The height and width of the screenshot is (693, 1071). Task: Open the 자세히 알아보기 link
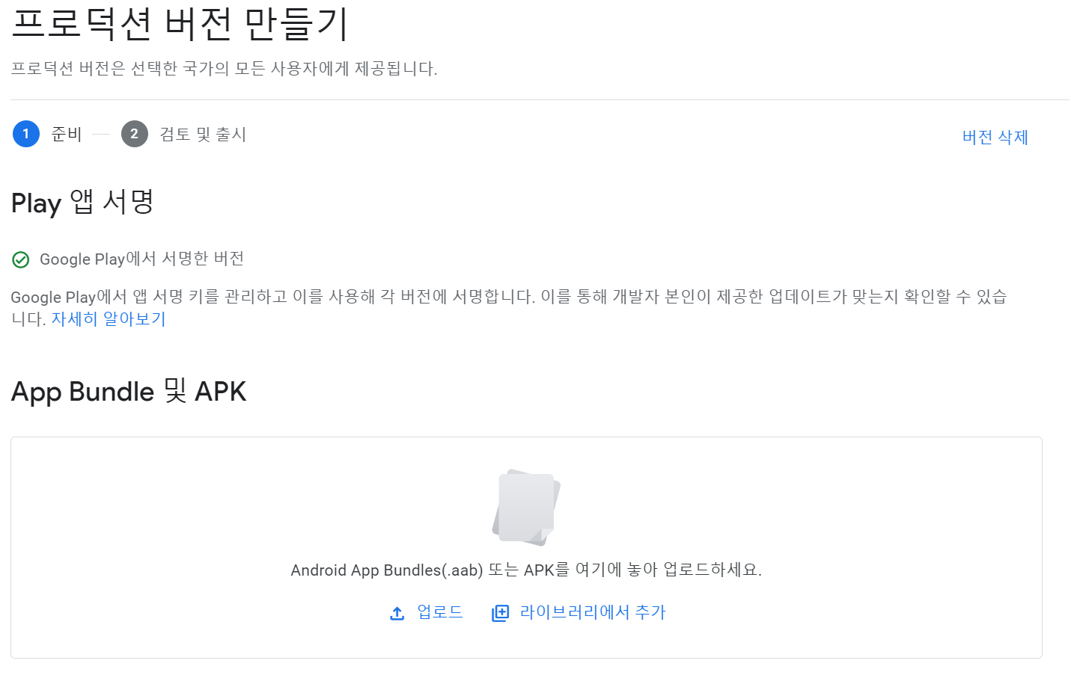pos(109,319)
